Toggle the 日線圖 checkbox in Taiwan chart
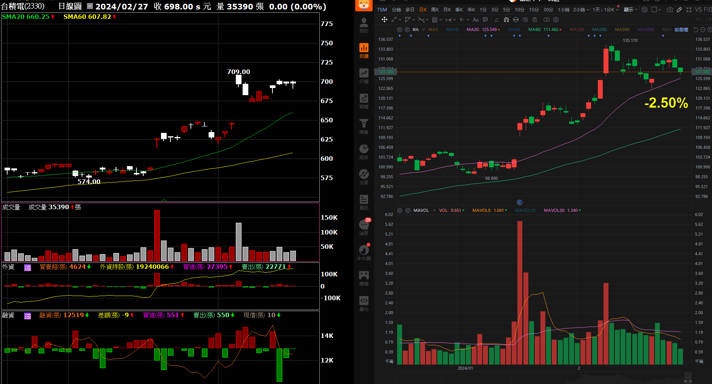712x384 pixels. point(90,6)
